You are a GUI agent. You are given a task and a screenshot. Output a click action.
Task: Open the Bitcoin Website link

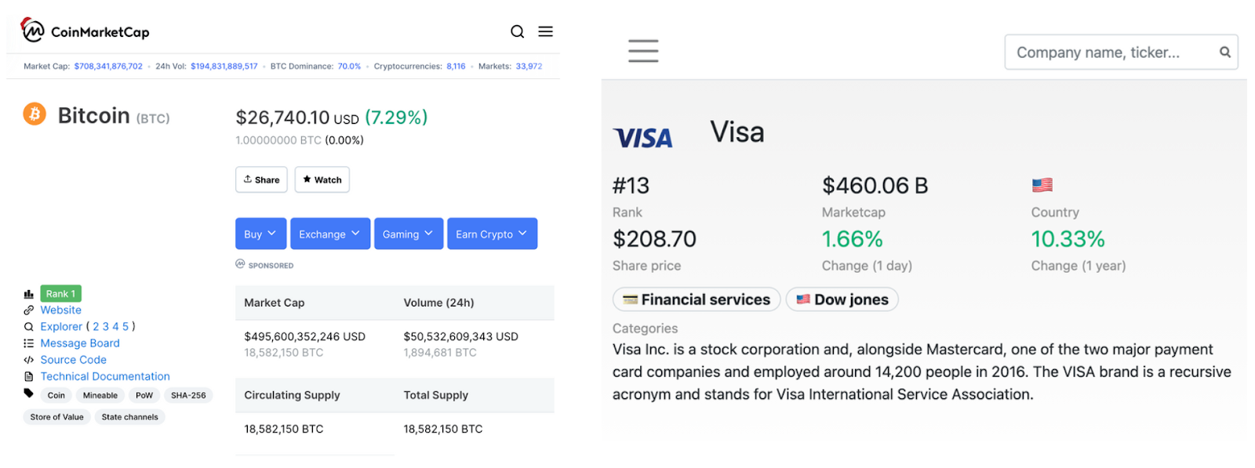click(x=60, y=310)
